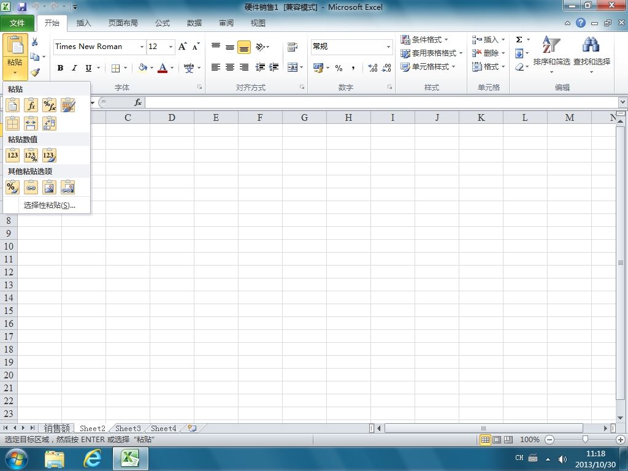The image size is (628, 471).
Task: Click the Windows Start button
Action: tap(16, 459)
